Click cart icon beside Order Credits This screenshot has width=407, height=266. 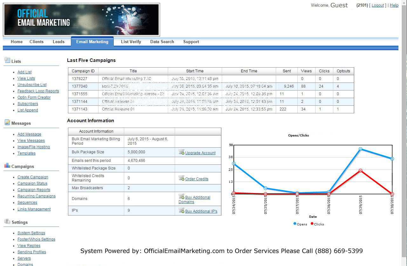click(181, 178)
